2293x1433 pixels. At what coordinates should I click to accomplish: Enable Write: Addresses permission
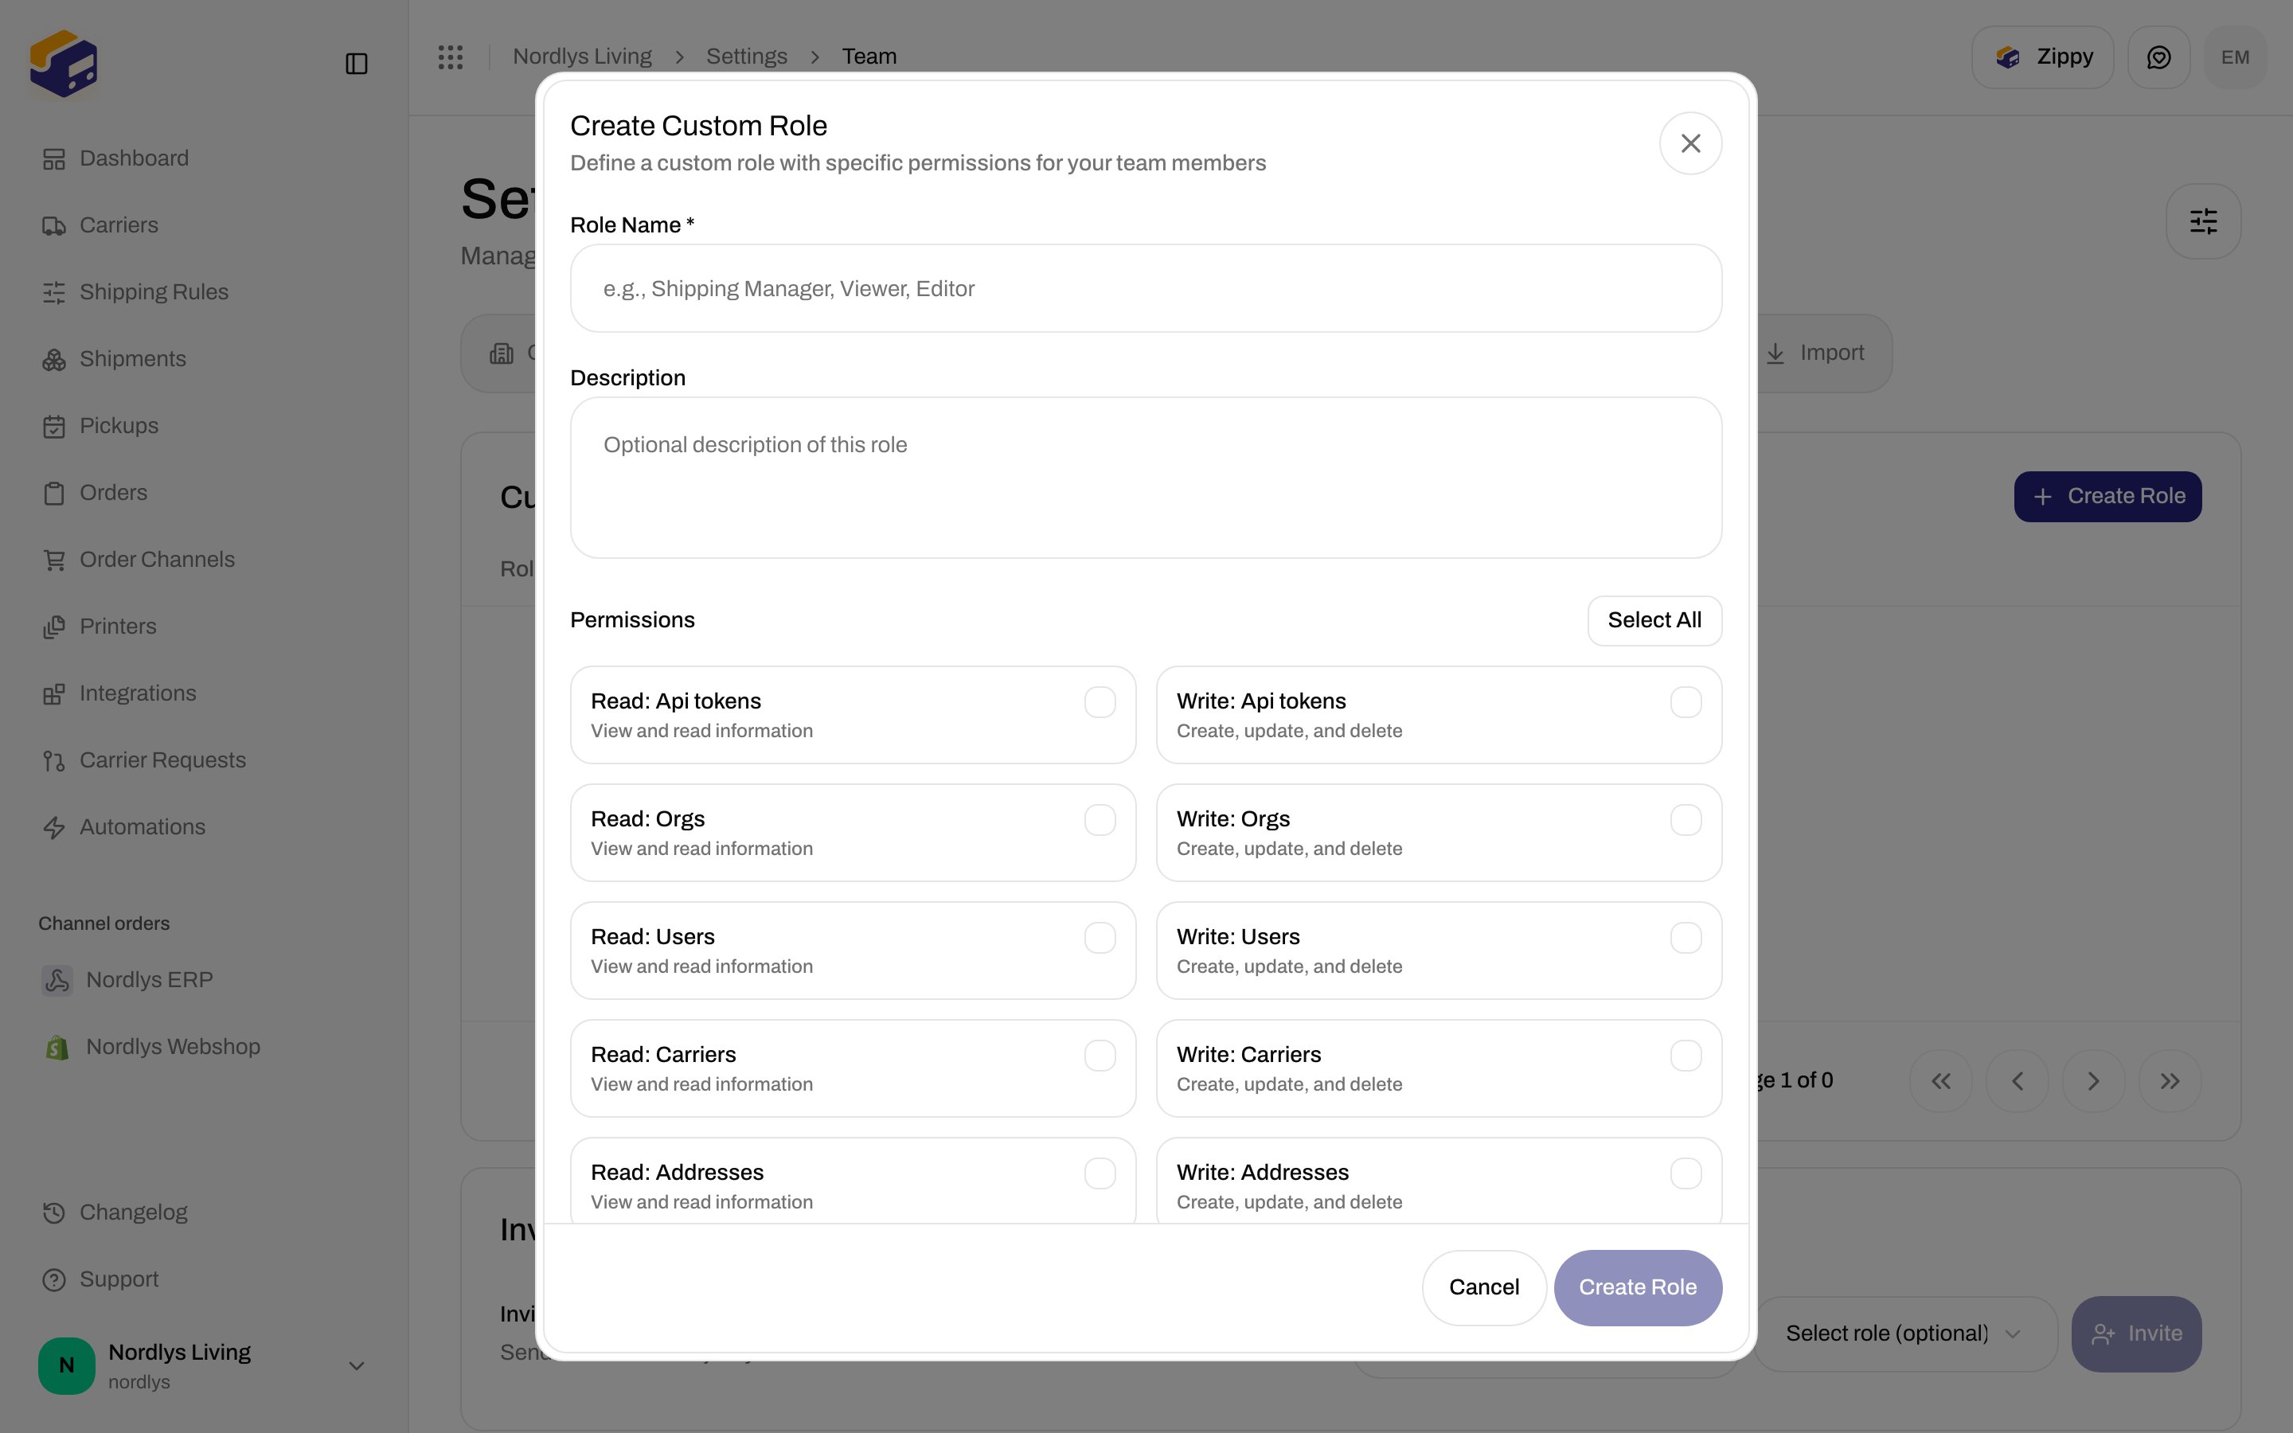(x=1686, y=1173)
